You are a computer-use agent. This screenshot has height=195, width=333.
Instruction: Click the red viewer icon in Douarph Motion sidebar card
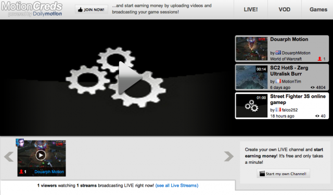[x=319, y=59]
